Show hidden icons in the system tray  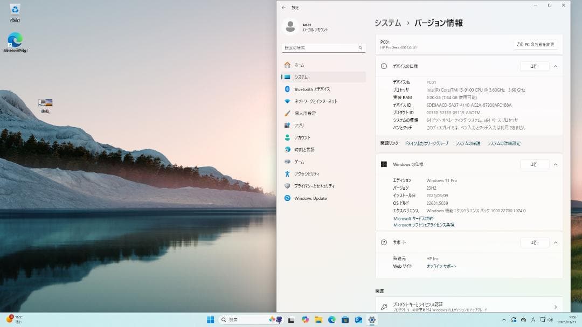tap(503, 319)
